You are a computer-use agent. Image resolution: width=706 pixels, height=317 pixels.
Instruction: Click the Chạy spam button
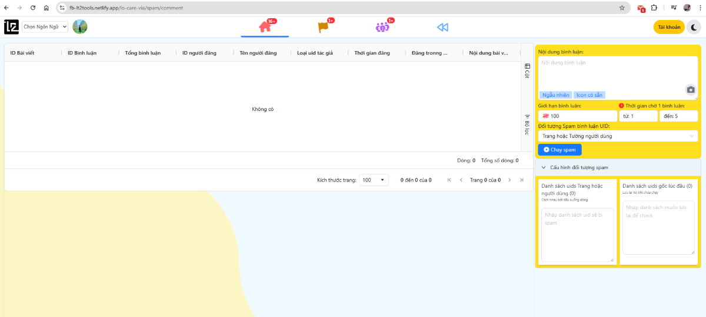pyautogui.click(x=560, y=150)
